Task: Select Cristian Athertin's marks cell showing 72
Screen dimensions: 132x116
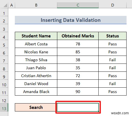Action: (78, 76)
